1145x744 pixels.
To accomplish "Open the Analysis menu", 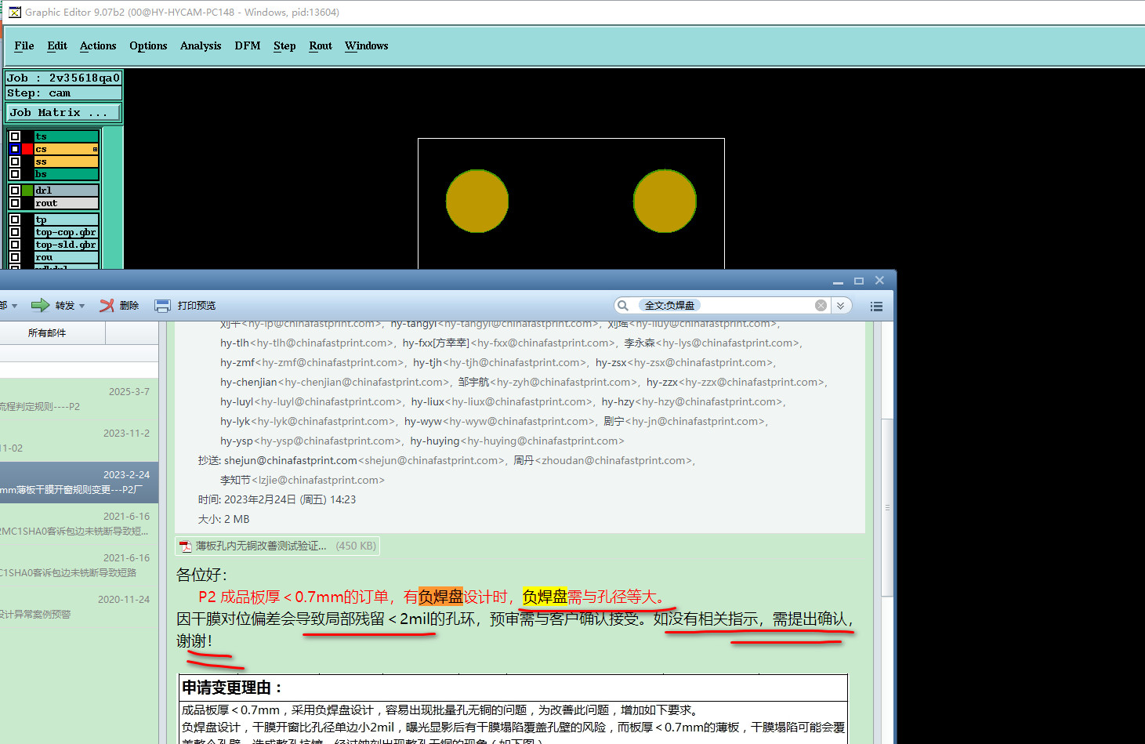I will pyautogui.click(x=201, y=46).
